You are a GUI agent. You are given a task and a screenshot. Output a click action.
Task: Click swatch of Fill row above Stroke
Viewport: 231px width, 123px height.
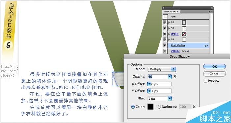tap(184, 28)
